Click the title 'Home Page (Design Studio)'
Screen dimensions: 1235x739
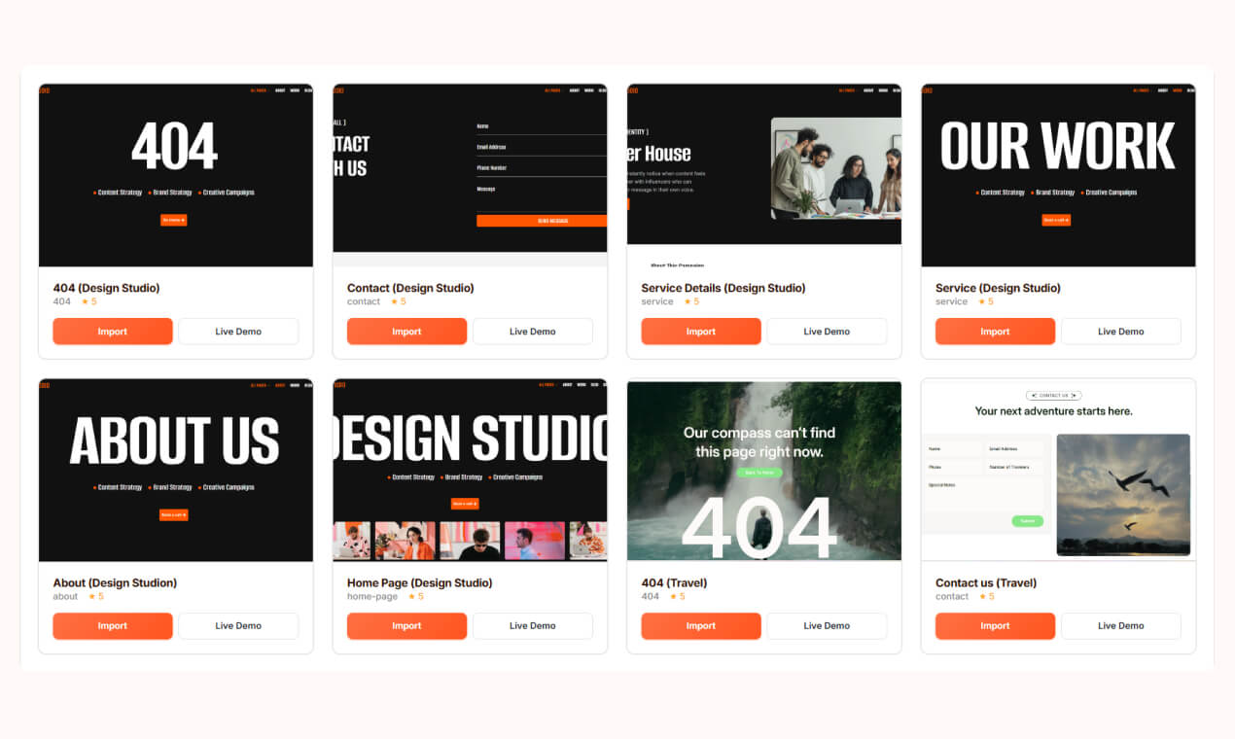tap(420, 583)
